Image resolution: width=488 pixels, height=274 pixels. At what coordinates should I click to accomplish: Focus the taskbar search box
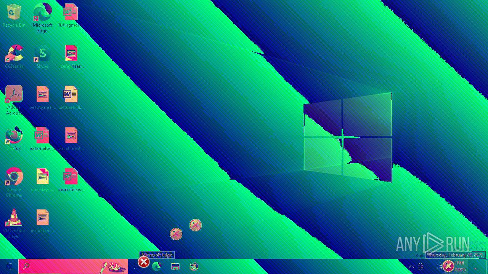(73, 266)
